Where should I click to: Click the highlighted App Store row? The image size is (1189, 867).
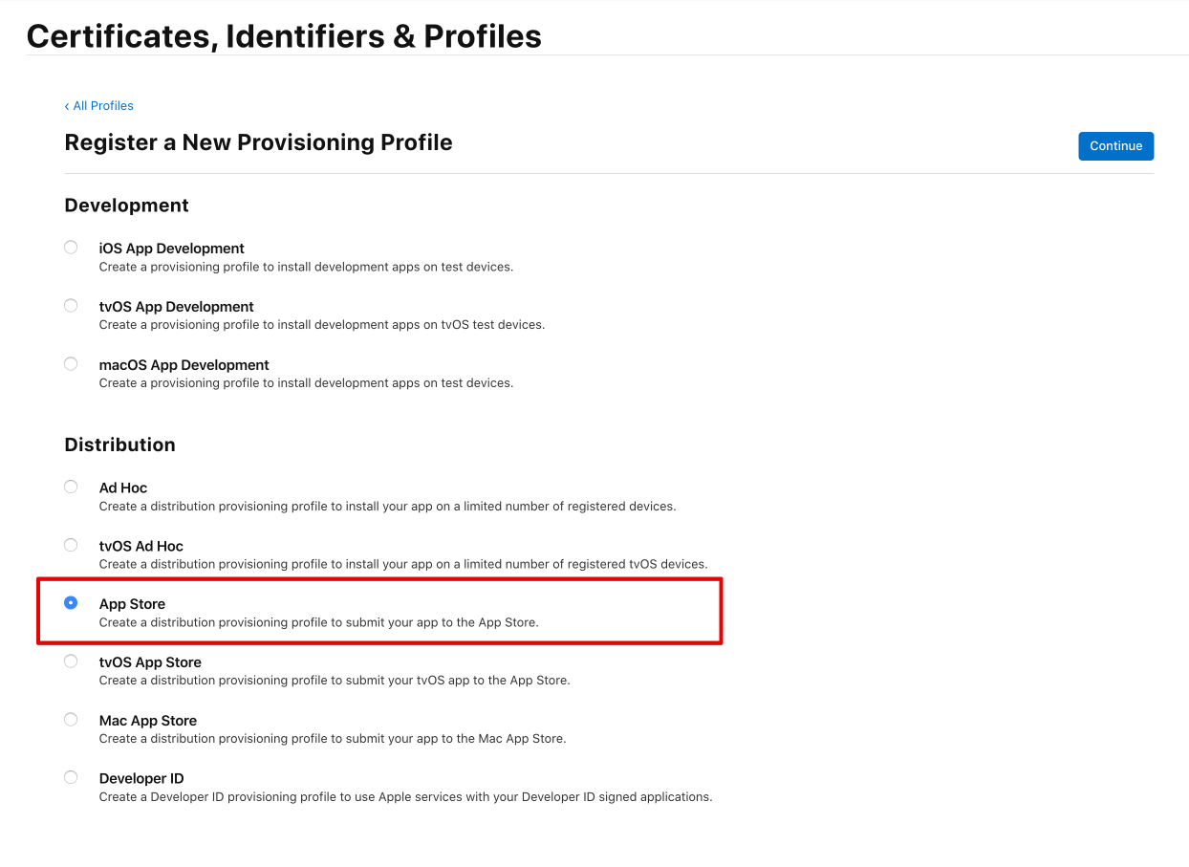[x=379, y=611]
